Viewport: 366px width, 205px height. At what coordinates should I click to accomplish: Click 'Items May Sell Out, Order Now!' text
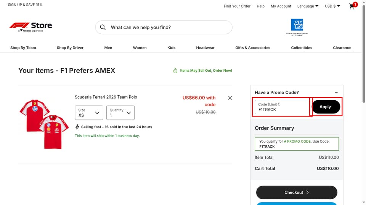click(x=206, y=71)
